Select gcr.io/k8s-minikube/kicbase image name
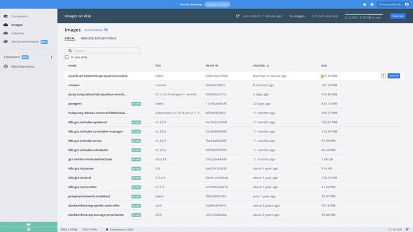This screenshot has height=232, width=413. tap(90, 159)
